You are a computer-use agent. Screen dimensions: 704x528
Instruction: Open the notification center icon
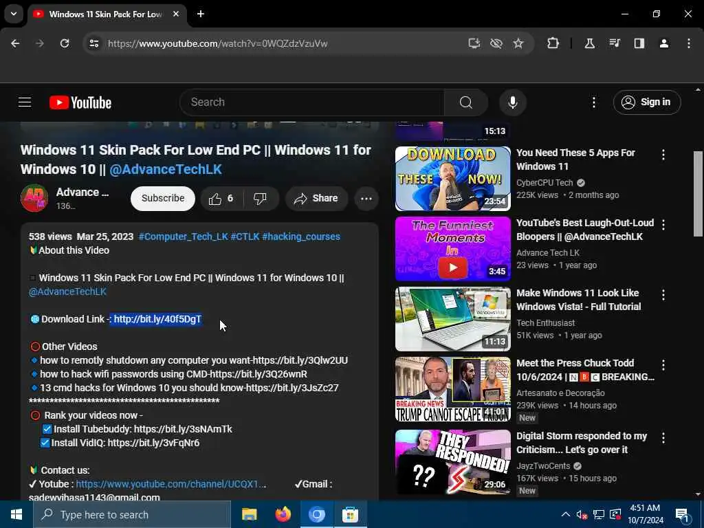point(682,515)
